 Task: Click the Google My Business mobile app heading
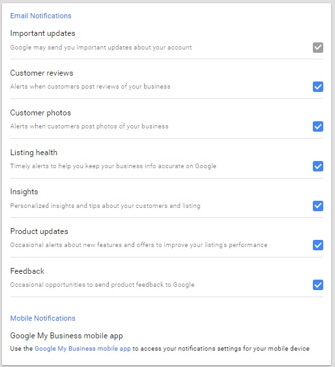click(66, 336)
